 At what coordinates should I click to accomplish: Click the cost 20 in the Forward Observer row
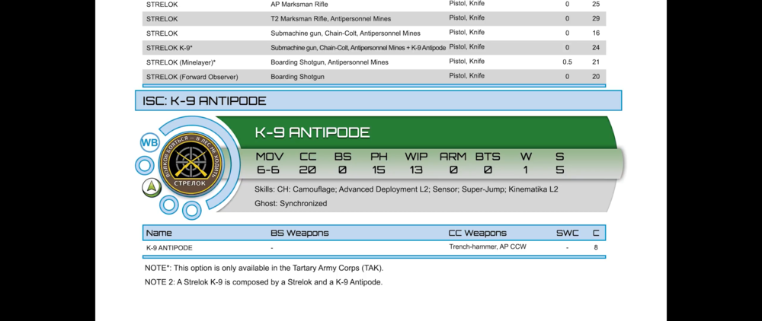596,77
